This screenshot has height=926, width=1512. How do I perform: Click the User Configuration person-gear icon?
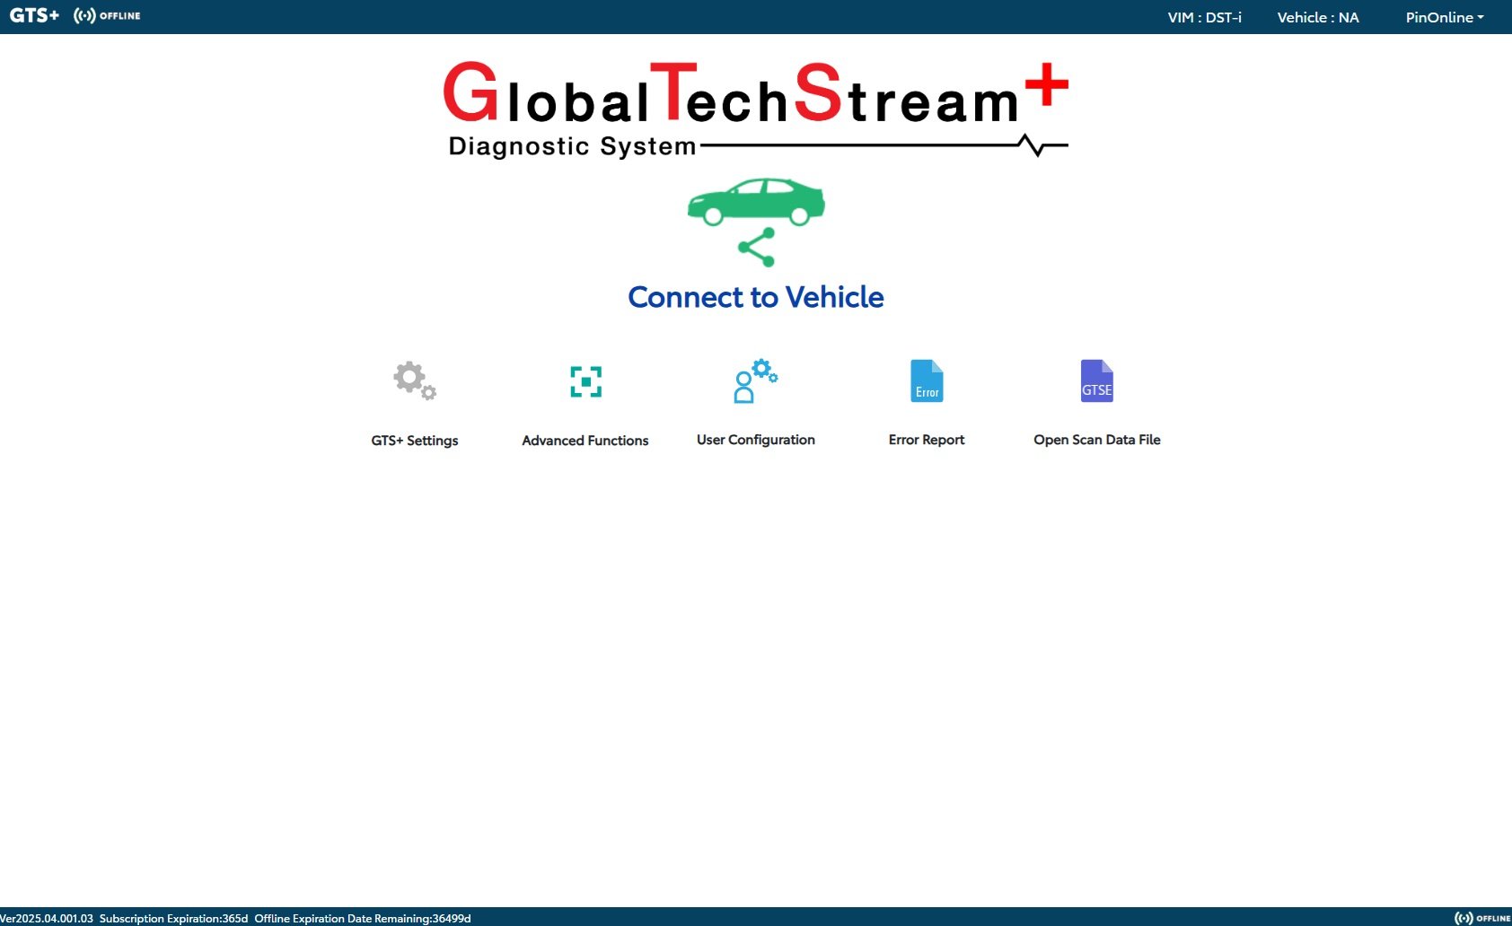[x=755, y=381]
